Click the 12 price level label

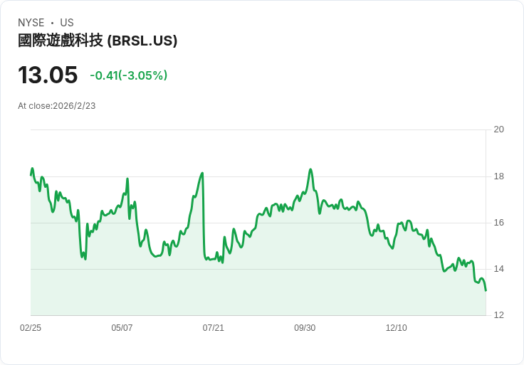tap(499, 315)
